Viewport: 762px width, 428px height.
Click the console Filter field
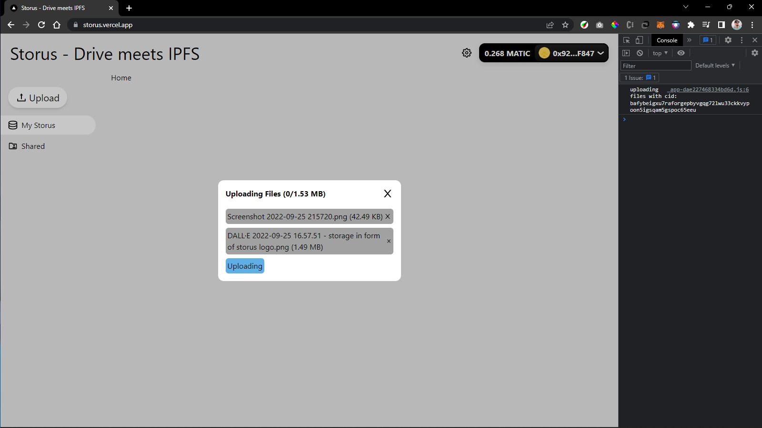(x=656, y=66)
